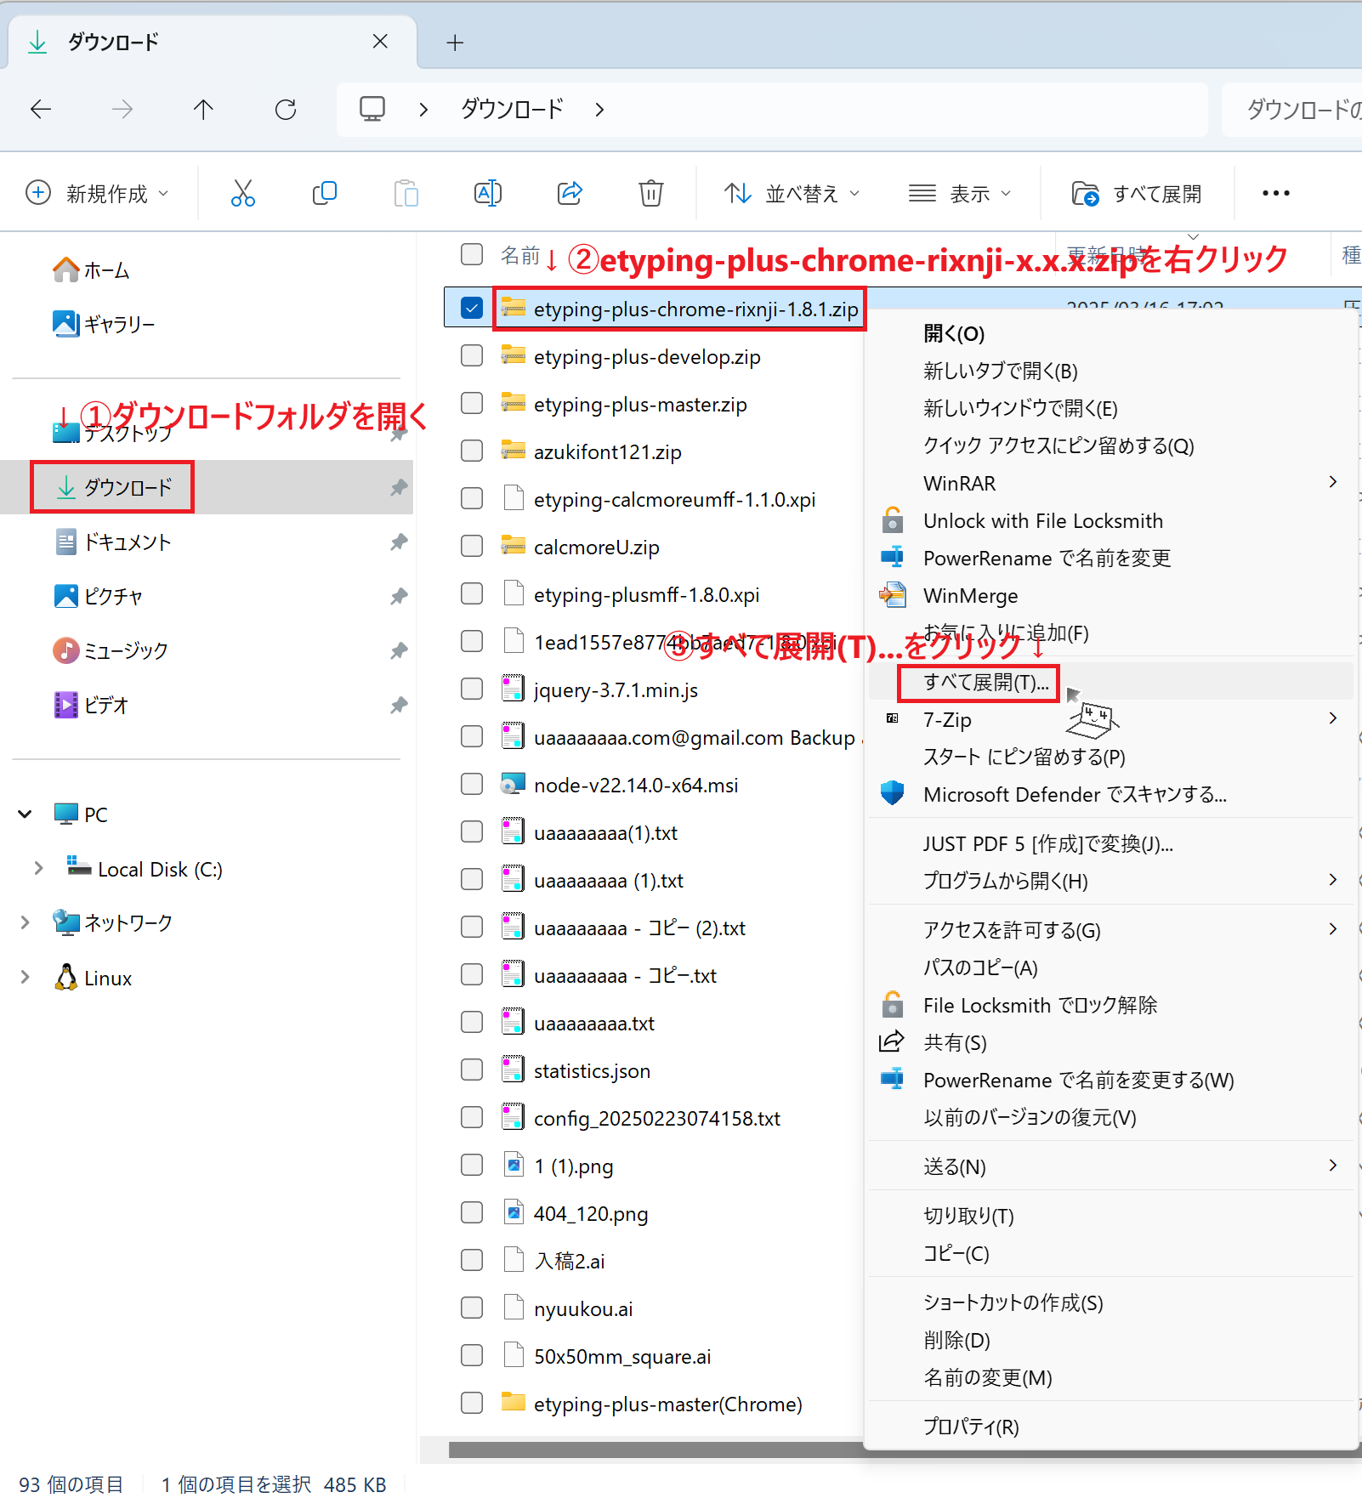Click the lock icon for Unlock with File Locksmith
This screenshot has height=1498, width=1362.
point(892,519)
